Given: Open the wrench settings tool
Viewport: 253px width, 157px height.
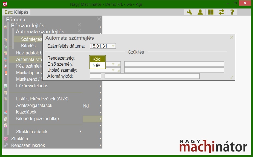Looking at the screenshot, I should pyautogui.click(x=189, y=12).
